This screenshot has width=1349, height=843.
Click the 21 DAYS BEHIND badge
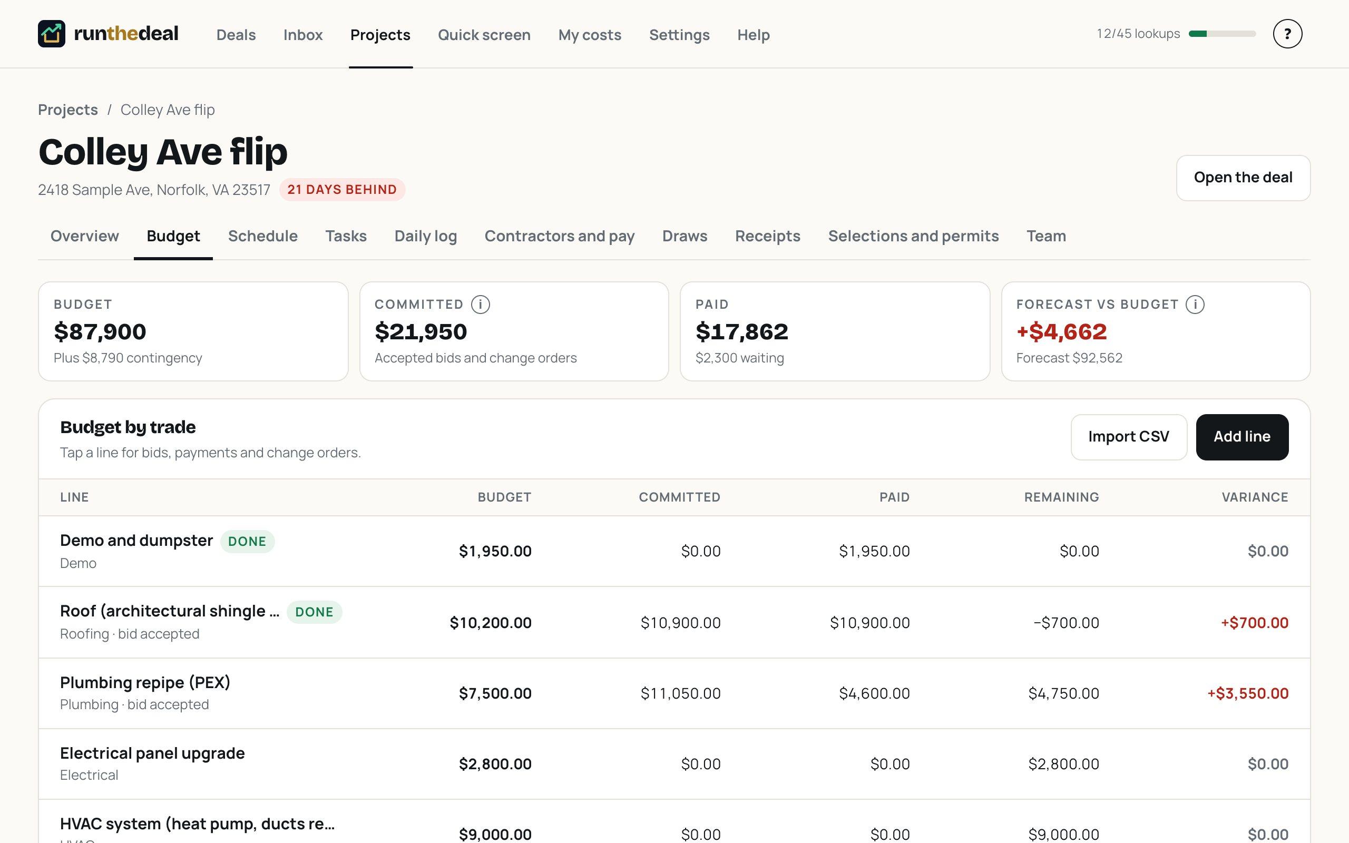coord(341,190)
